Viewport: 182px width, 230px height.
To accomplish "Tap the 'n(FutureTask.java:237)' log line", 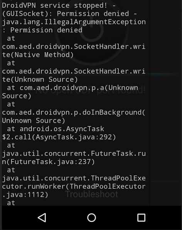I will tap(48, 162).
